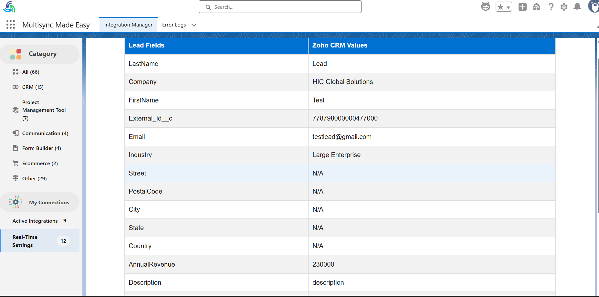
Task: Expand the Error Logs tab chevron
Action: 194,25
